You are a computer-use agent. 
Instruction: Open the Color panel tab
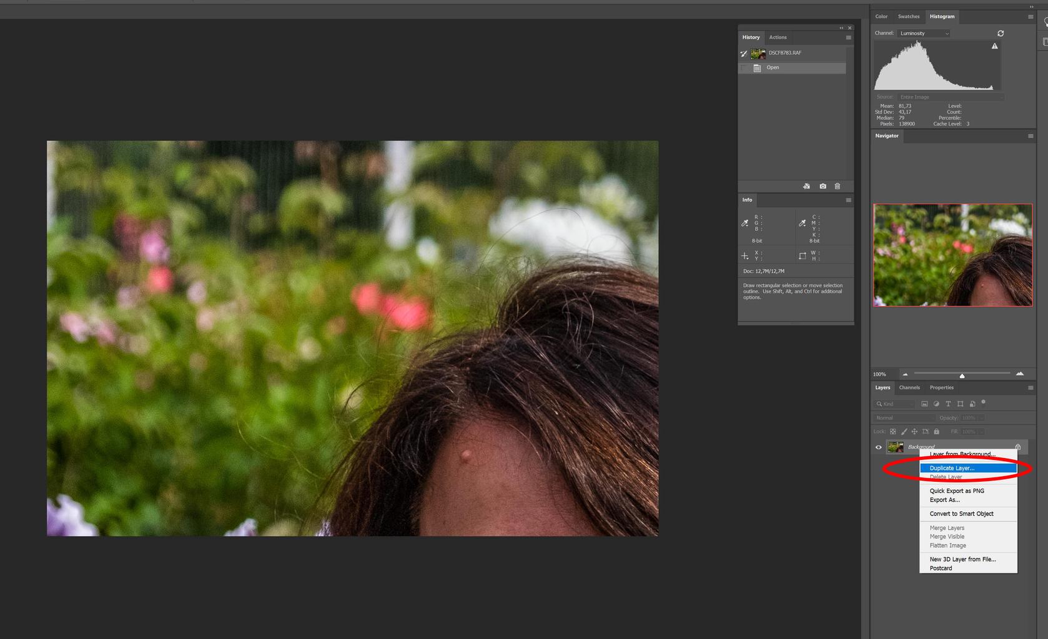(881, 17)
